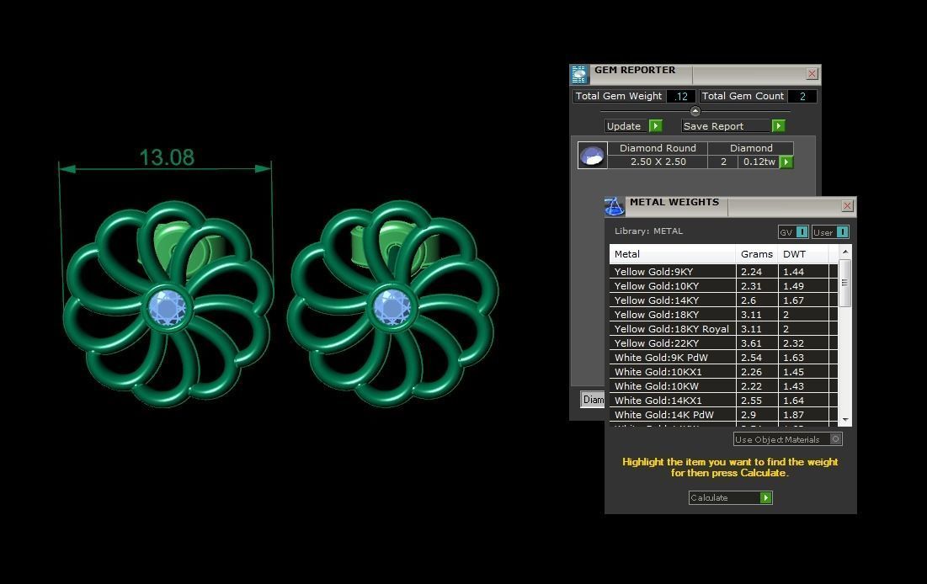
Task: Click the green arrow beside Save Report
Action: coord(779,126)
